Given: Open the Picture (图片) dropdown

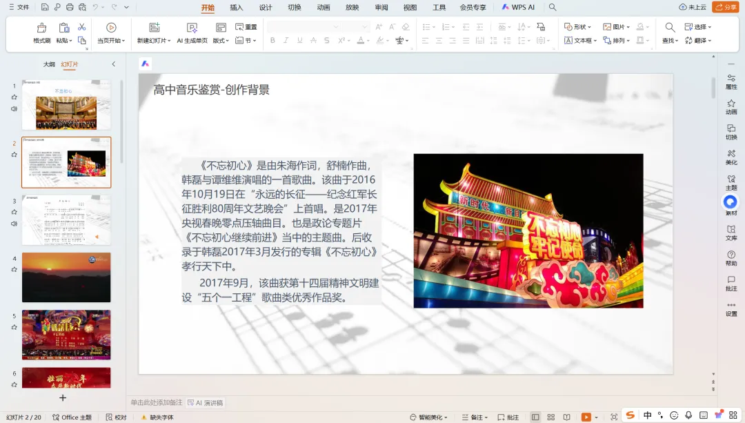Looking at the screenshot, I should pyautogui.click(x=616, y=27).
